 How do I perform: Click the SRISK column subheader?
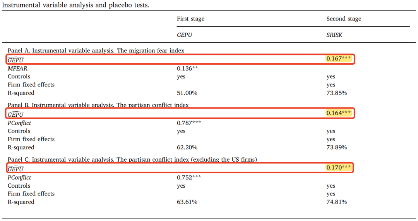[x=334, y=35]
